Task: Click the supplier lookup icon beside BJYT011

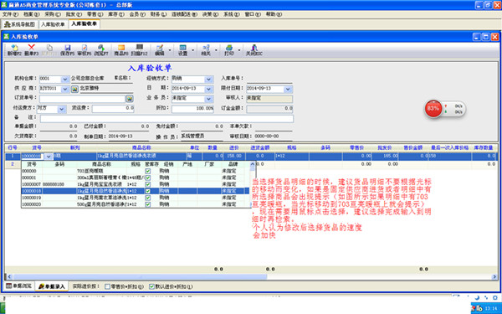Action: tap(74, 89)
